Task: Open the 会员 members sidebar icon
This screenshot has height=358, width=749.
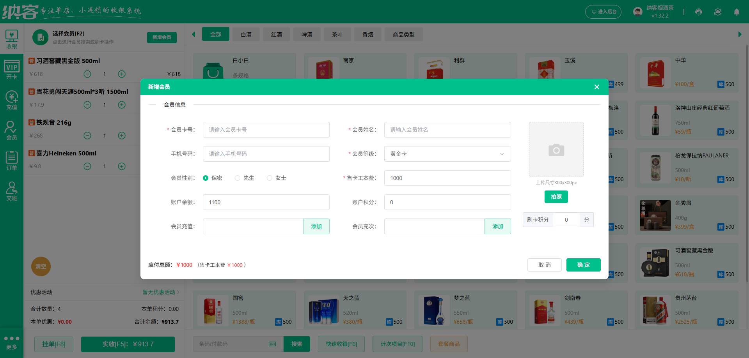Action: [x=12, y=130]
